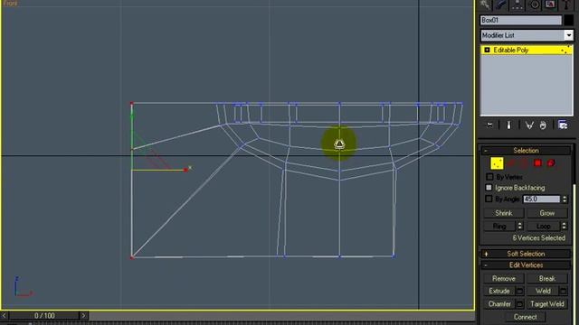Open Chamfer settings box icon
The width and height of the screenshot is (579, 325).
(519, 304)
